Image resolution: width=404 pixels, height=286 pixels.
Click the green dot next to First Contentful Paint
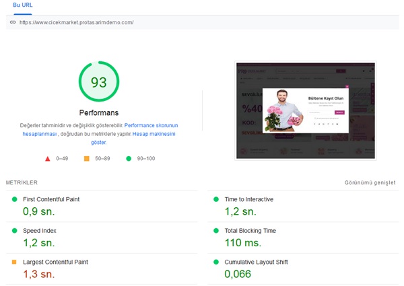14,199
